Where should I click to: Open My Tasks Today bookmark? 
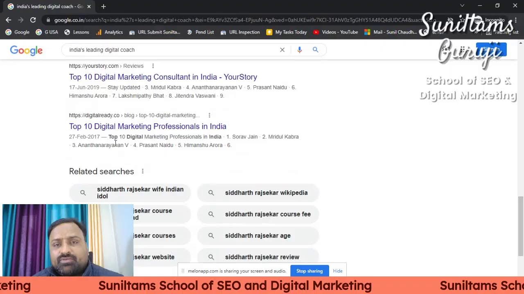(287, 32)
